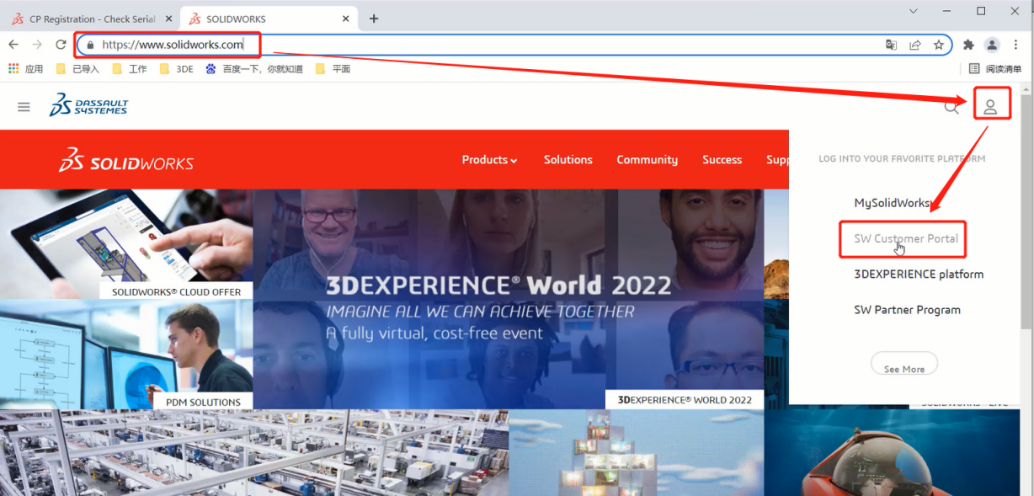Open the PDM Solutions thumbnail

tap(126, 354)
